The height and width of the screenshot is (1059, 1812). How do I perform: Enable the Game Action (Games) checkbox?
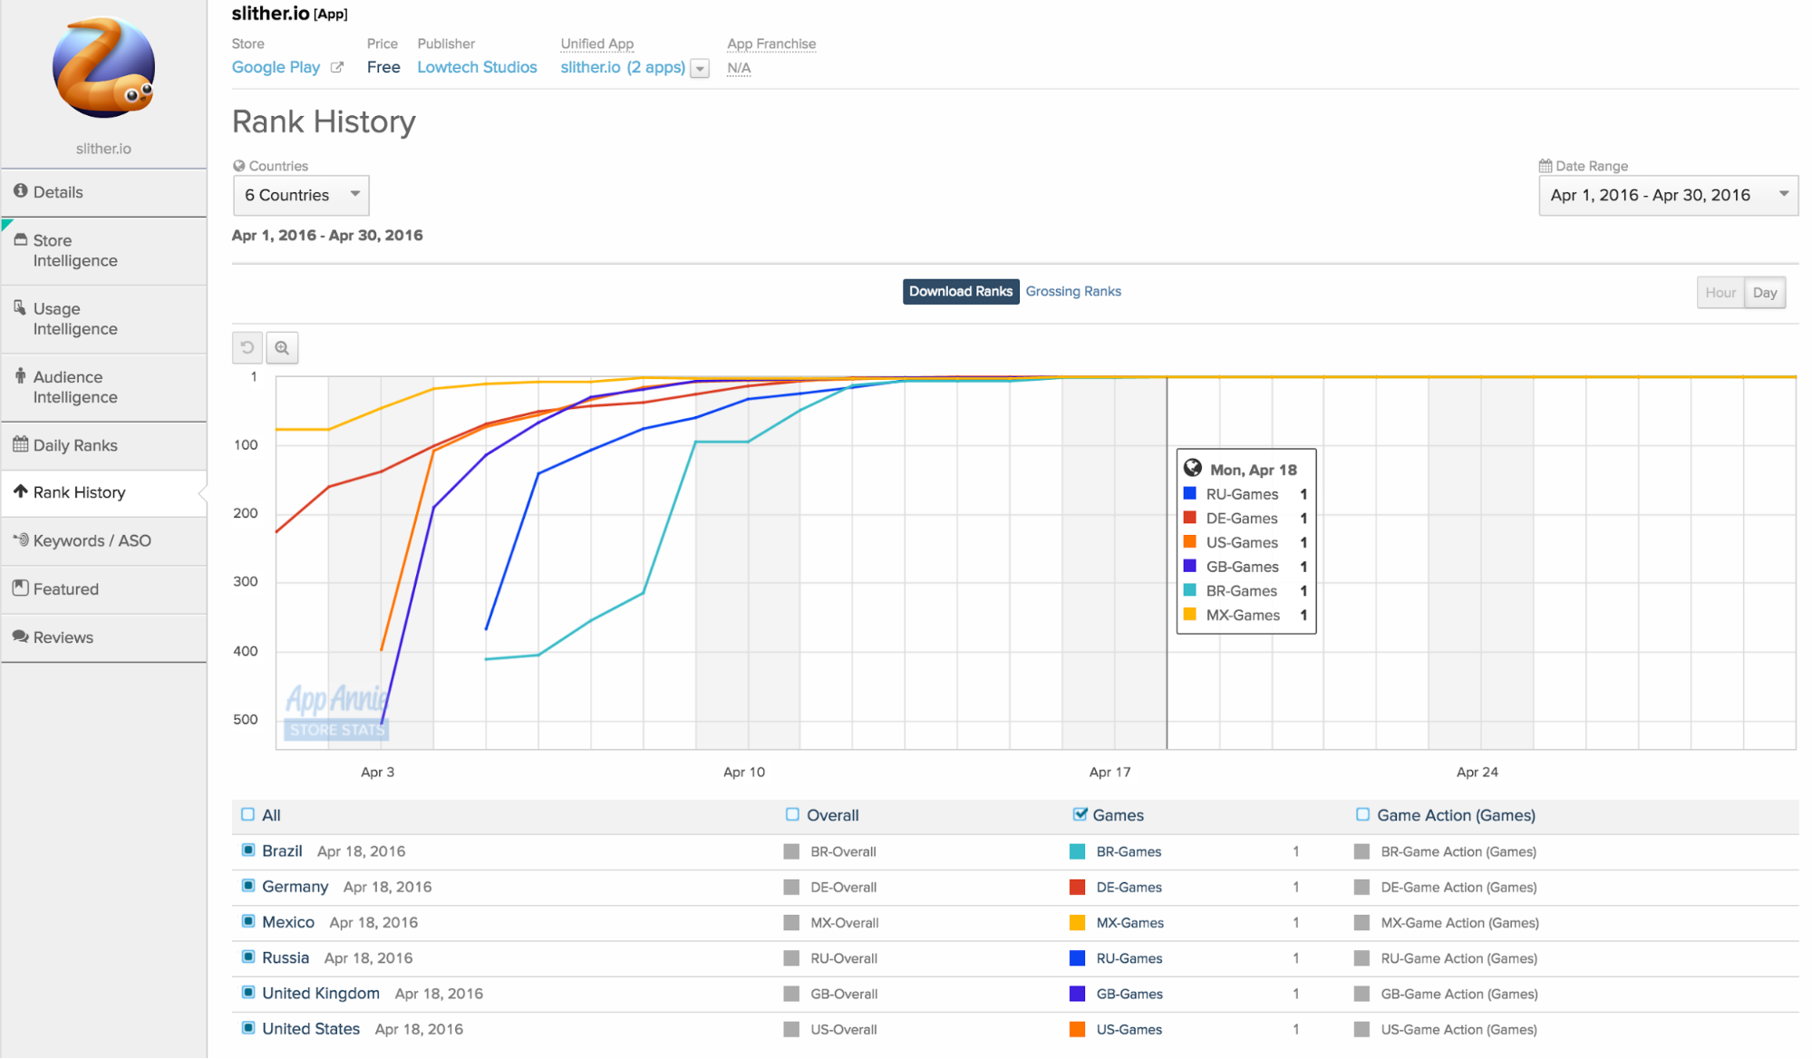pos(1362,814)
